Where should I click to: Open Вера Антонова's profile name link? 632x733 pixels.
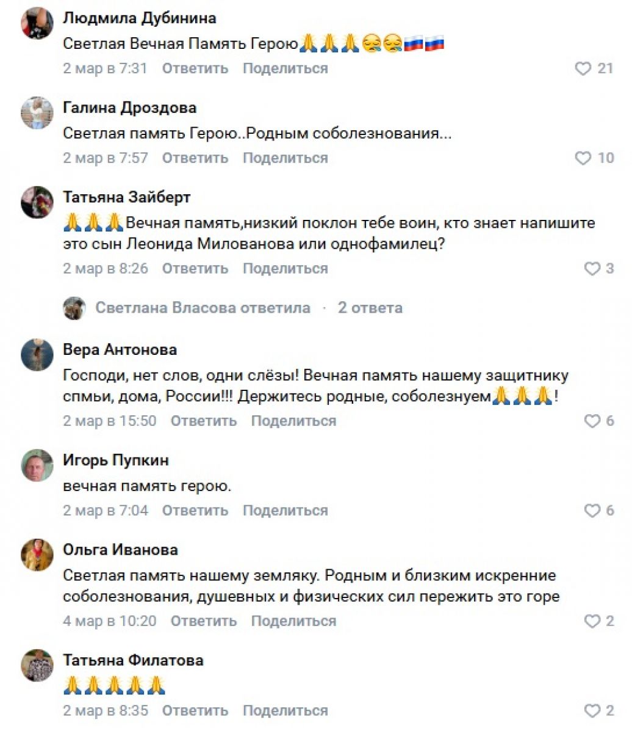click(x=120, y=350)
